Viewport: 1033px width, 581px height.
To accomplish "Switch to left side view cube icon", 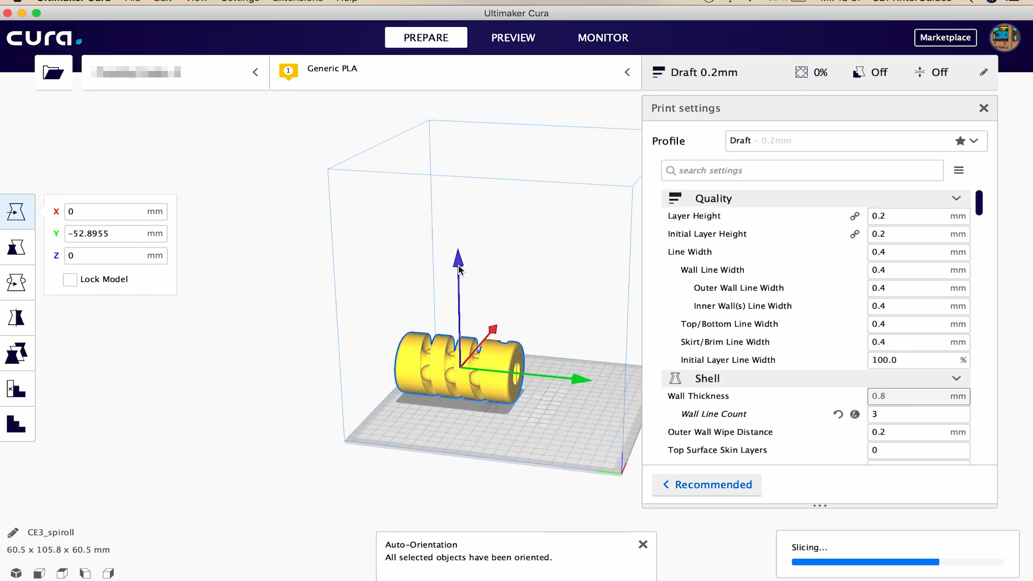I will click(x=85, y=573).
